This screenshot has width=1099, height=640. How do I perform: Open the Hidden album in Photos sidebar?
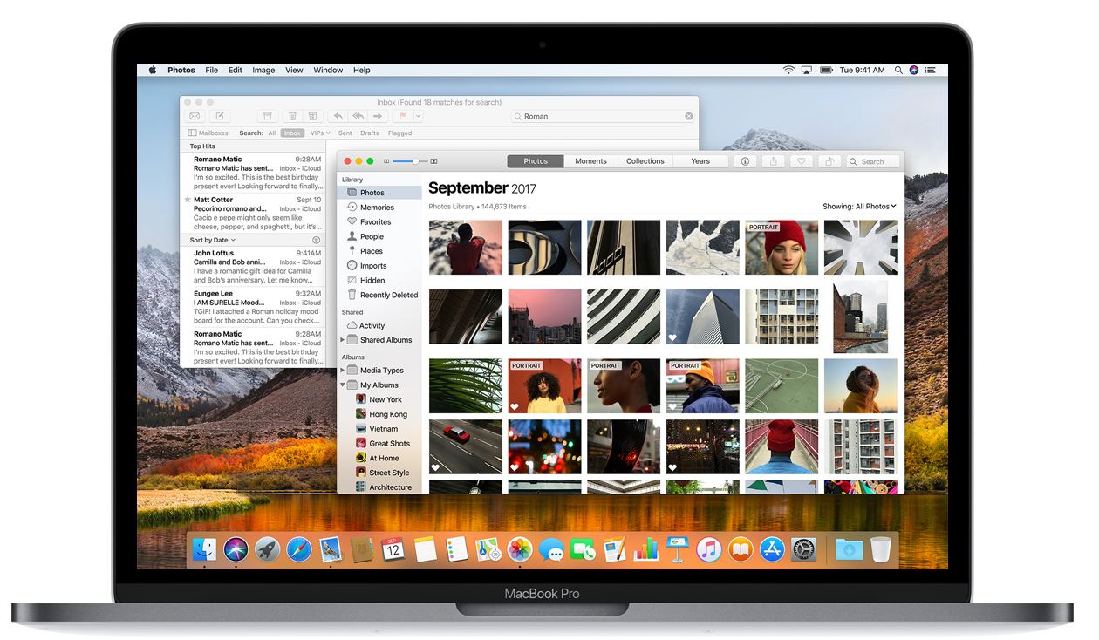[x=372, y=281]
